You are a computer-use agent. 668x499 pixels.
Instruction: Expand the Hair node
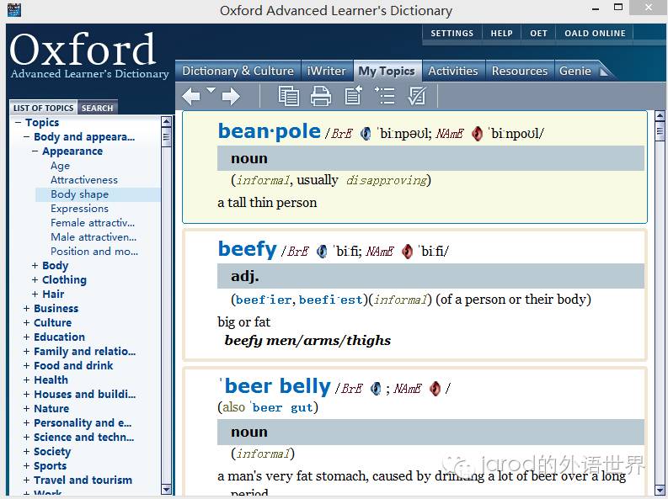[x=35, y=294]
